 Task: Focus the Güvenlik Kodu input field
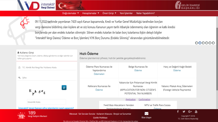(46, 102)
